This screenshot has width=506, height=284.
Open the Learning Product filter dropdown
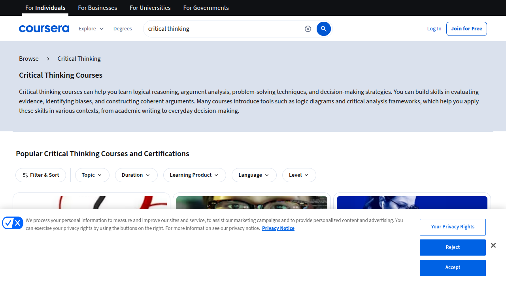[x=194, y=175]
